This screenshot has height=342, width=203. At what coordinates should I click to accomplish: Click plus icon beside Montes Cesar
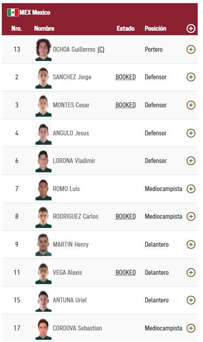click(191, 105)
